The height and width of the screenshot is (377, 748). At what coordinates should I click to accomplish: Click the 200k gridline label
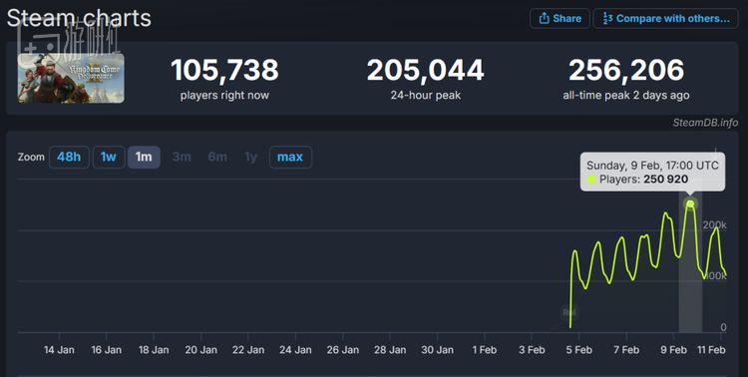point(714,224)
